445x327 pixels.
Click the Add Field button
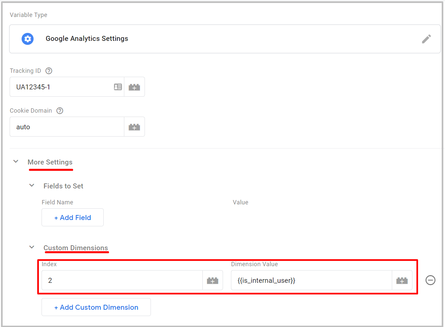click(x=72, y=217)
